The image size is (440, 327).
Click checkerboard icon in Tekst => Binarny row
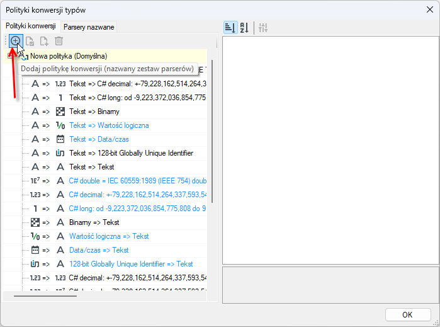[x=60, y=112]
